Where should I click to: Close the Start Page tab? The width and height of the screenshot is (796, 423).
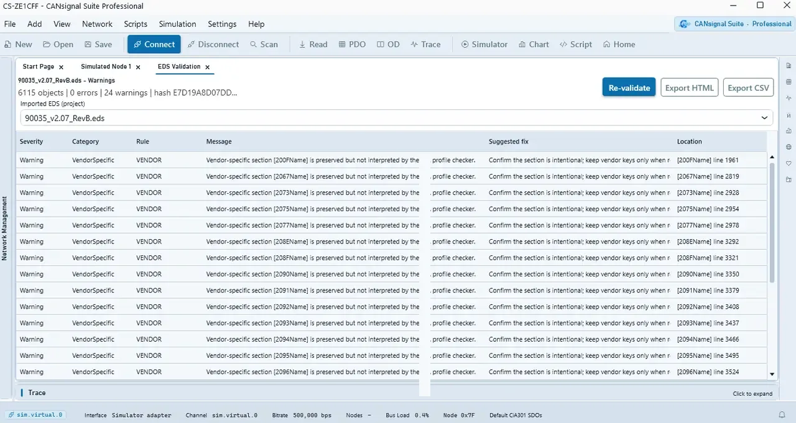coord(61,67)
